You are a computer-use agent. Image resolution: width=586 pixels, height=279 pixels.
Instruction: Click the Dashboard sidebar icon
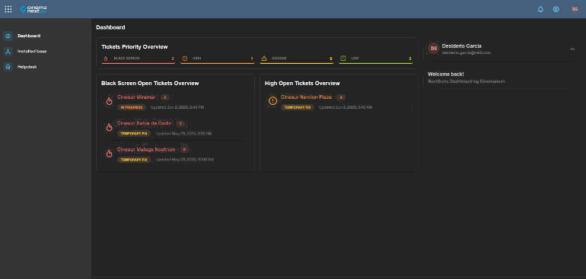(x=8, y=36)
